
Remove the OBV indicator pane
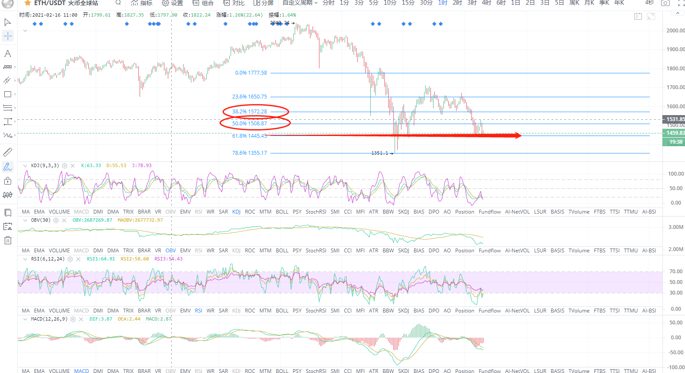coord(64,220)
